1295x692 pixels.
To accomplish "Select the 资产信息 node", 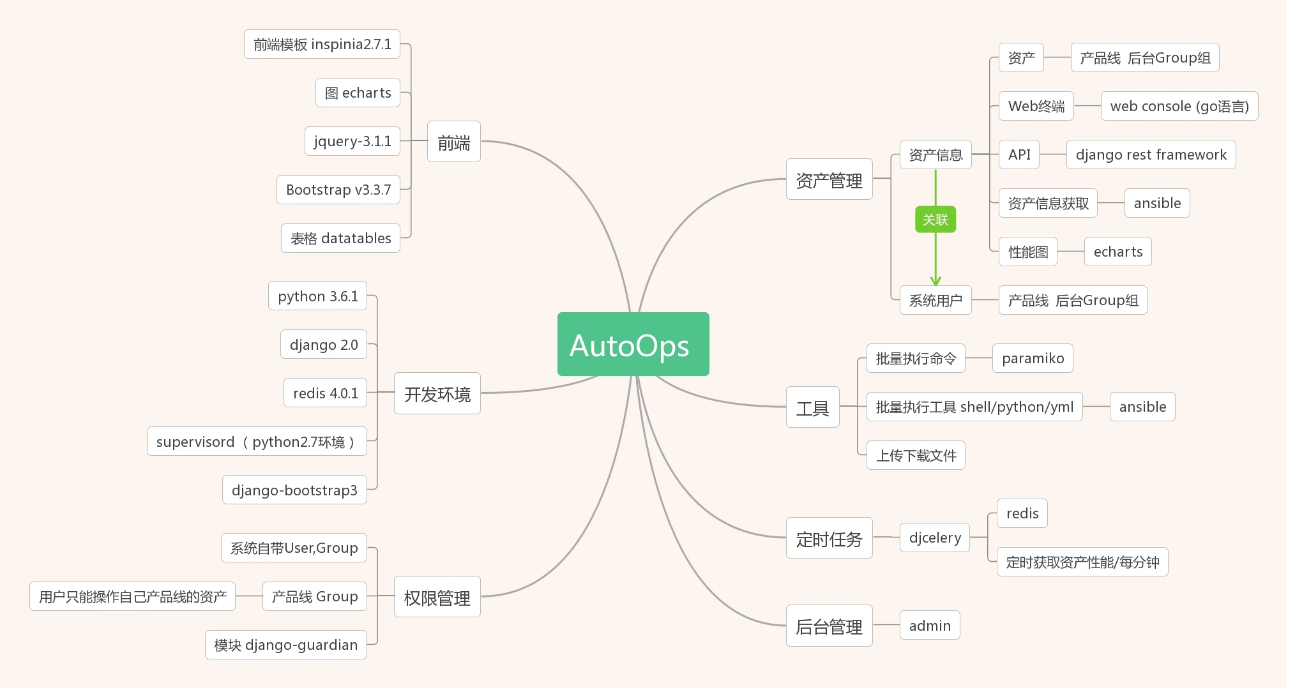I will tap(935, 154).
